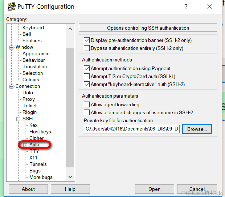Click 'Private key file for authentication' label

(119, 120)
